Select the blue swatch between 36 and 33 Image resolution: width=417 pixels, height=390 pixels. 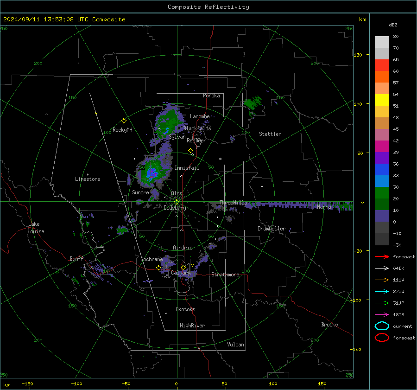tap(382, 169)
